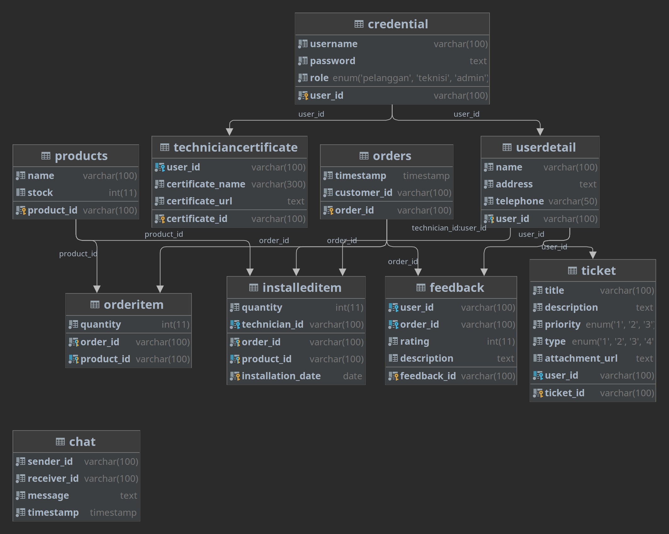The height and width of the screenshot is (534, 669).
Task: Select the role column in credential
Action: pyautogui.click(x=392, y=78)
